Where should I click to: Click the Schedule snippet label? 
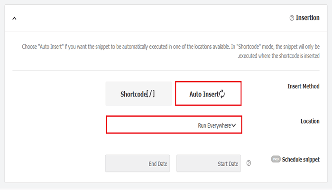pos(301,159)
